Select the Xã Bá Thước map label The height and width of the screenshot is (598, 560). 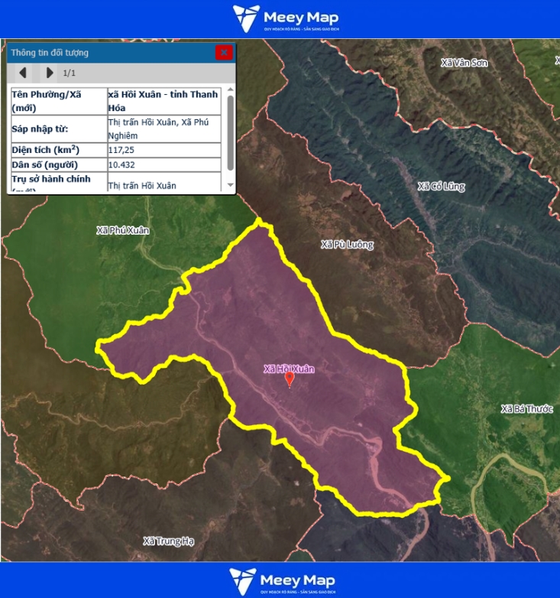pyautogui.click(x=526, y=409)
